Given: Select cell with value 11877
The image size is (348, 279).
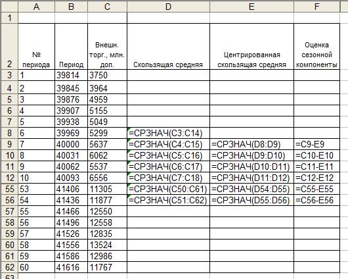Looking at the screenshot, I should pos(107,200).
